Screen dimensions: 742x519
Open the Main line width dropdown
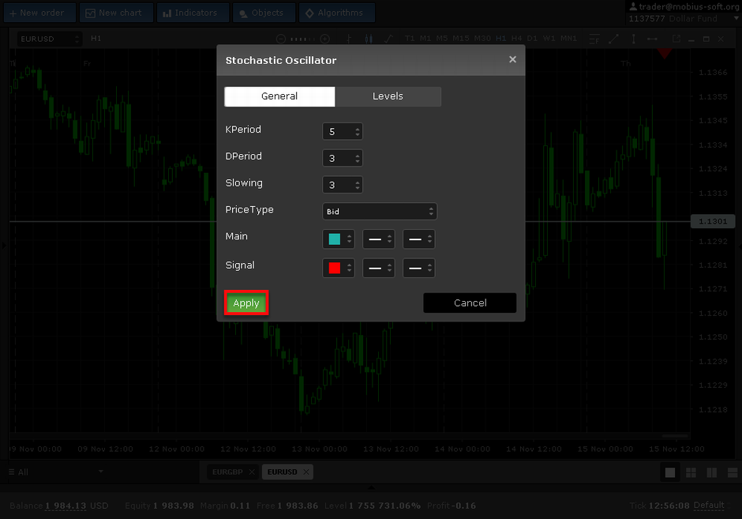point(419,239)
